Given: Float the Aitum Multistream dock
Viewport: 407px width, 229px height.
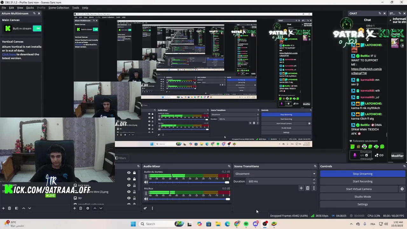Looking at the screenshot, I should pyautogui.click(x=34, y=13).
